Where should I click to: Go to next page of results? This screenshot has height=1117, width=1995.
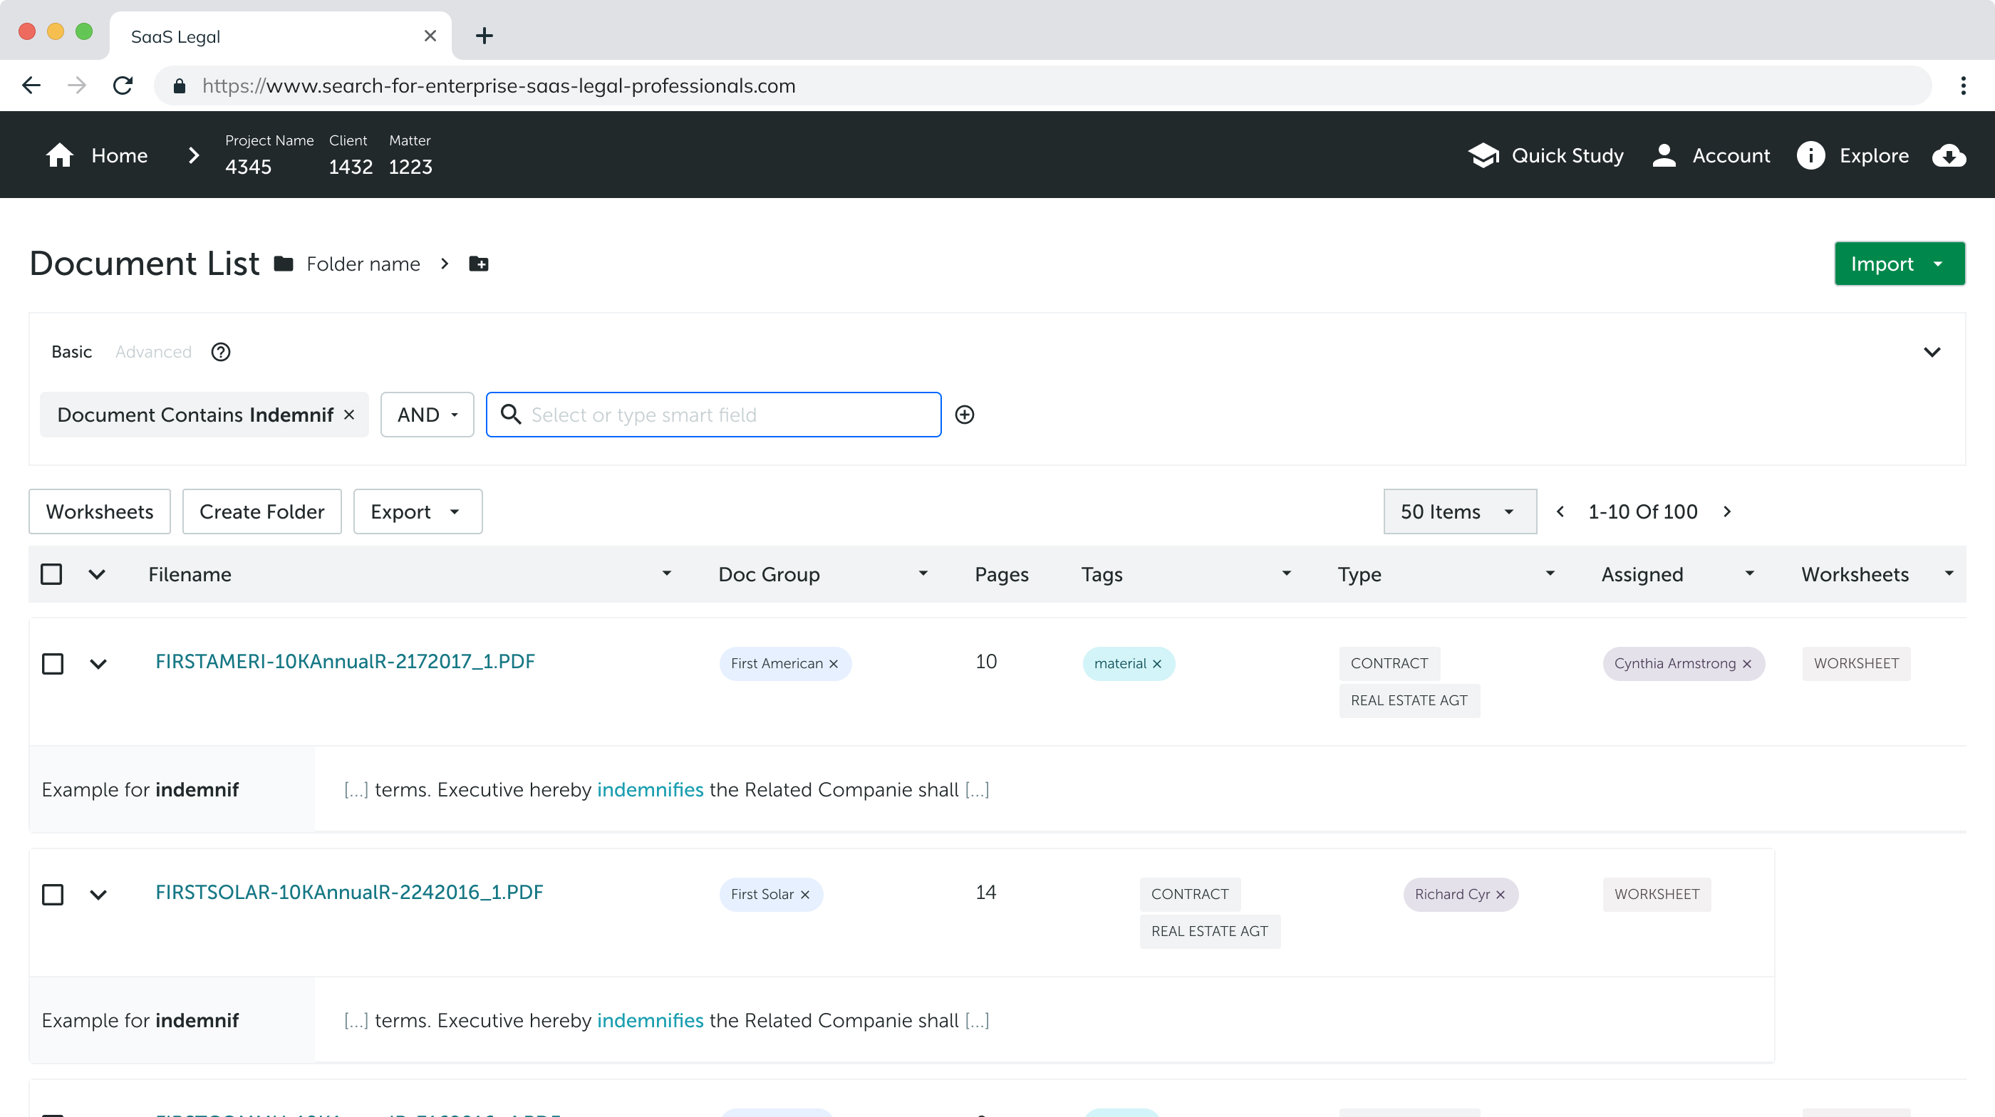coord(1727,511)
